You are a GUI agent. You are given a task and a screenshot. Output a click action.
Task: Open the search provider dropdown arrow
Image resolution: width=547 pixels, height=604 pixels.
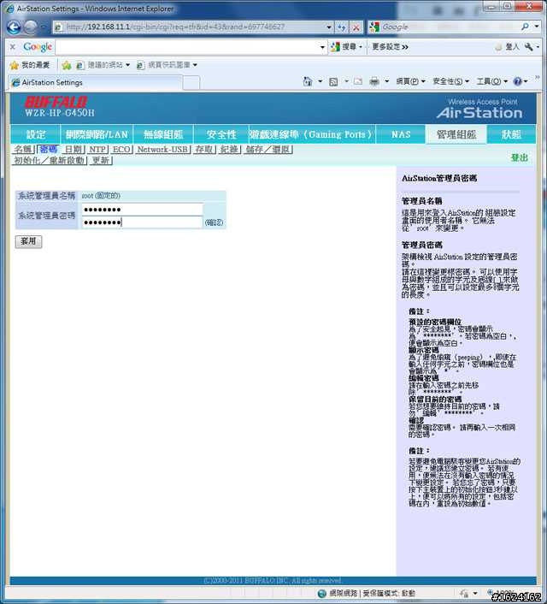coord(537,27)
